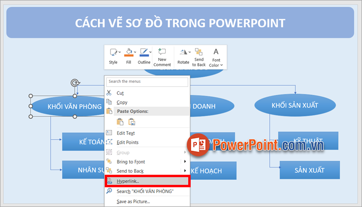Click the top-left resize handle of KHỐI VĂN PHÒNG
362x207 pixels.
(x=31, y=96)
